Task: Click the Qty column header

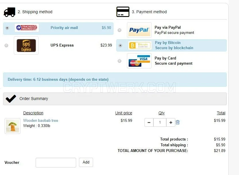Action: click(161, 113)
